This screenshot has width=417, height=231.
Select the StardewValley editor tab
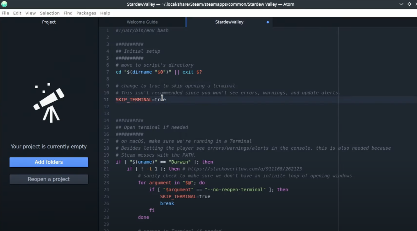(229, 22)
